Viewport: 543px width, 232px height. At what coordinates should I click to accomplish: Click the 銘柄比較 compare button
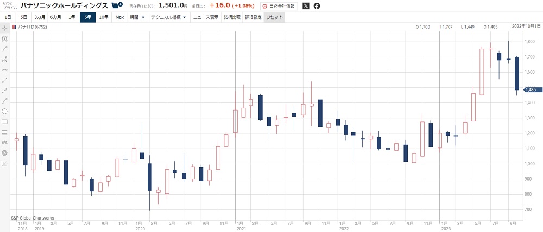pyautogui.click(x=232, y=17)
